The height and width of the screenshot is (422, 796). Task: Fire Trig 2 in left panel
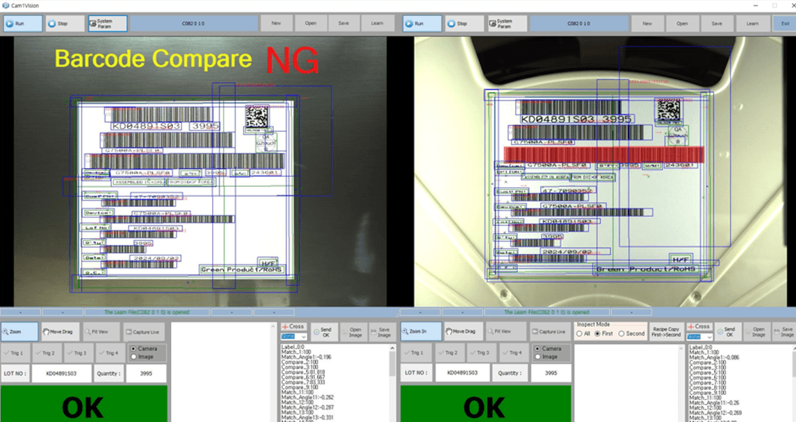tap(47, 353)
